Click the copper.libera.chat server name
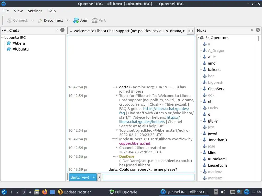The image size is (262, 196). (135, 143)
